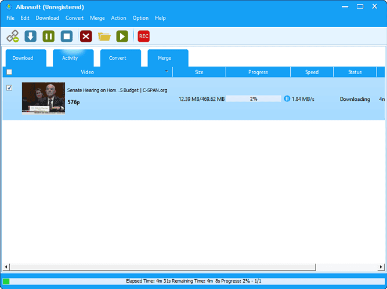Click the Video column header
387x289 pixels.
coord(88,72)
